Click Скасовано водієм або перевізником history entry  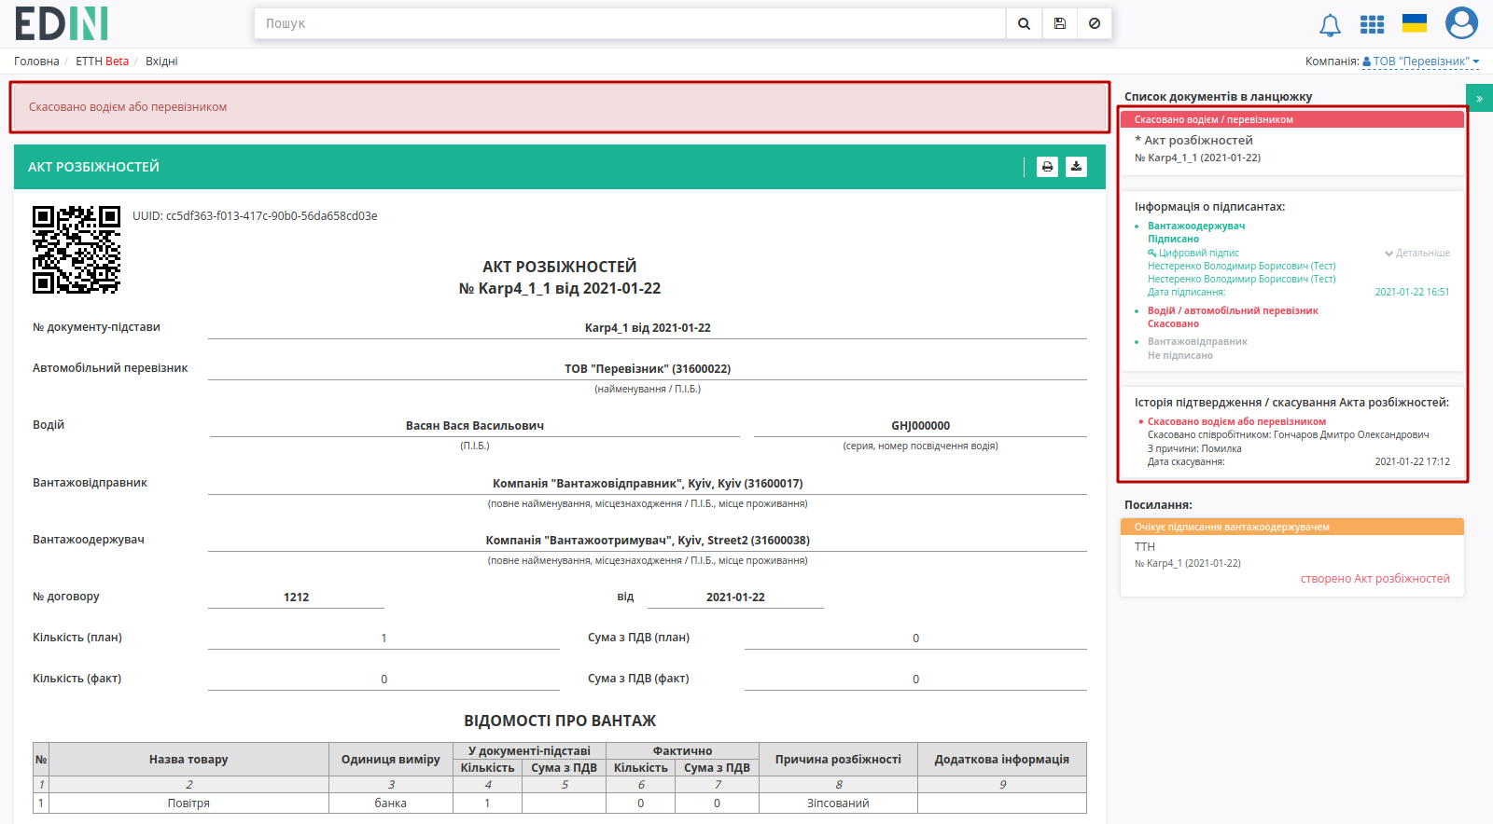click(x=1236, y=422)
